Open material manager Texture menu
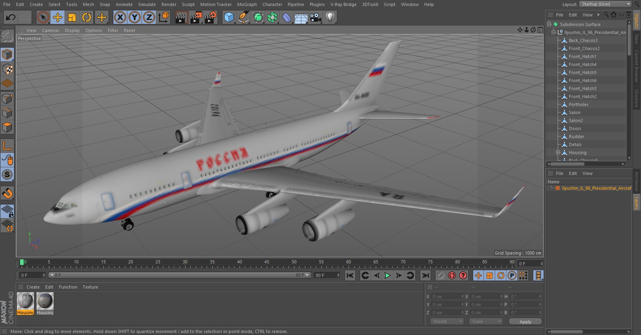This screenshot has width=641, height=335. 90,287
